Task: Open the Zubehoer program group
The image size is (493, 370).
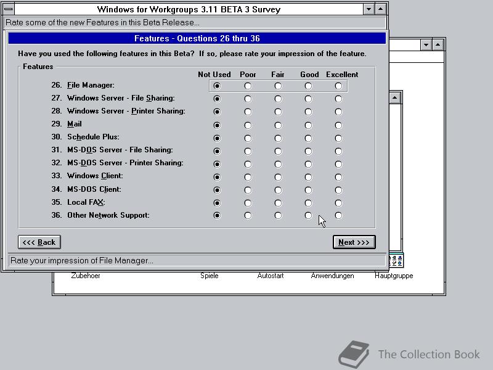Action: coord(86,276)
